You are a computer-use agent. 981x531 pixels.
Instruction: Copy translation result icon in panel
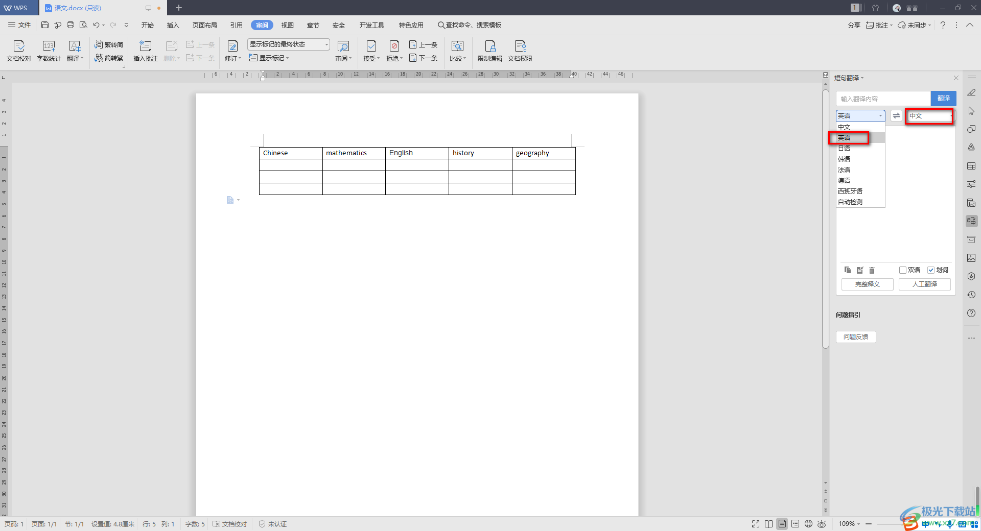coord(848,270)
